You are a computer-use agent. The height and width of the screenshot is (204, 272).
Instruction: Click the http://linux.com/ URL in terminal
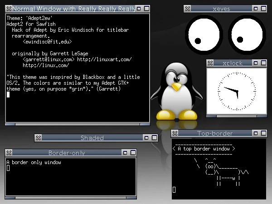[x=46, y=65]
